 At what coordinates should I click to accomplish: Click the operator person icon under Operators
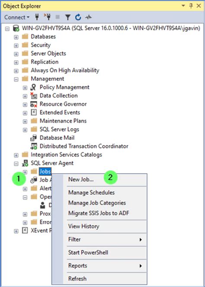tap(43, 205)
